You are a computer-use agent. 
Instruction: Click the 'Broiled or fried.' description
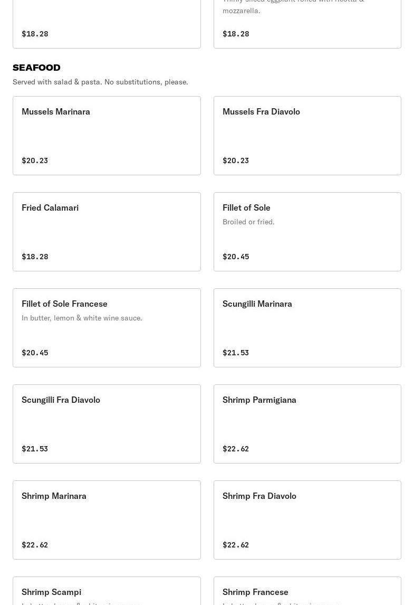tap(248, 222)
